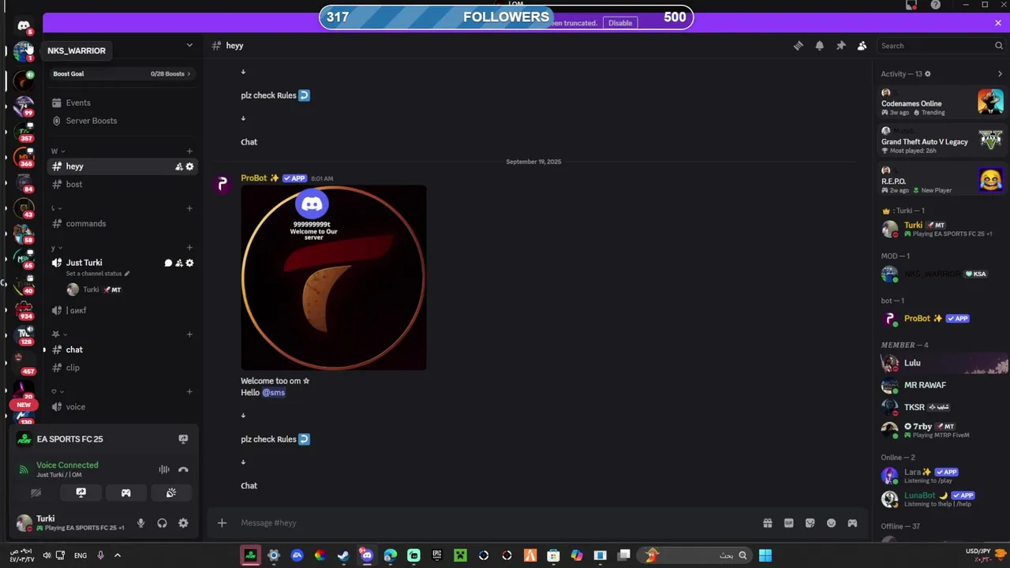The image size is (1010, 568).
Task: Open the sticker picker
Action: click(x=810, y=523)
